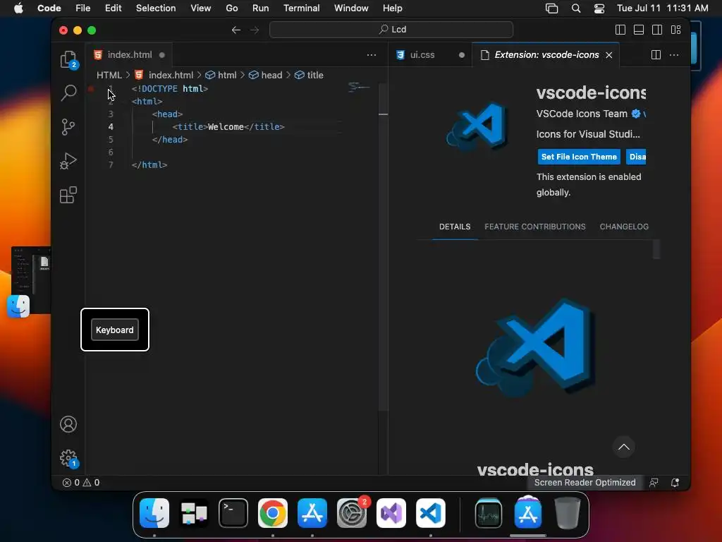Image resolution: width=722 pixels, height=542 pixels.
Task: Open the Explorer view in activity bar
Action: tap(68, 59)
